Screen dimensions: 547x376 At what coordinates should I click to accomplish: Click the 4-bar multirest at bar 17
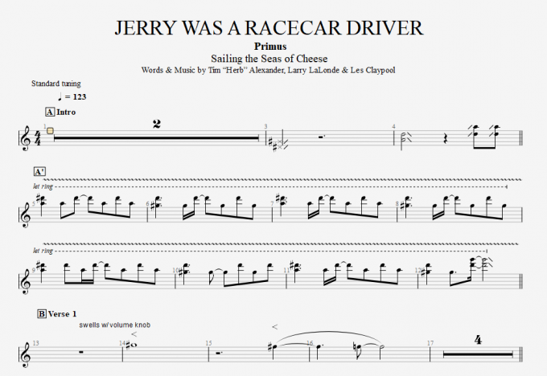pyautogui.click(x=478, y=354)
